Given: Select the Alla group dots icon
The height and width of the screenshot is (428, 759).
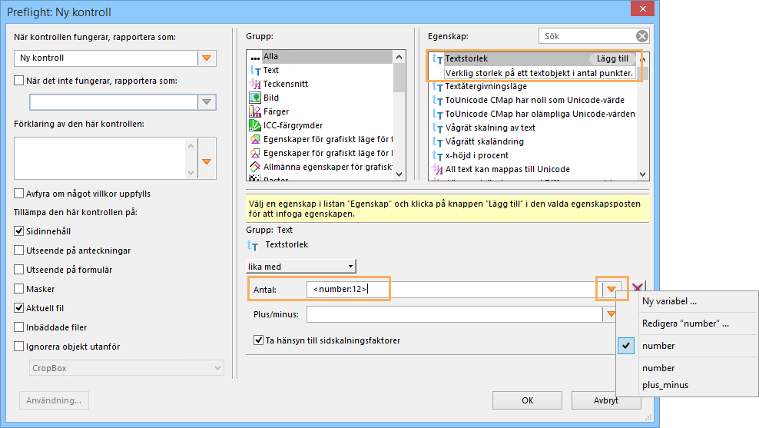Looking at the screenshot, I should [x=256, y=57].
